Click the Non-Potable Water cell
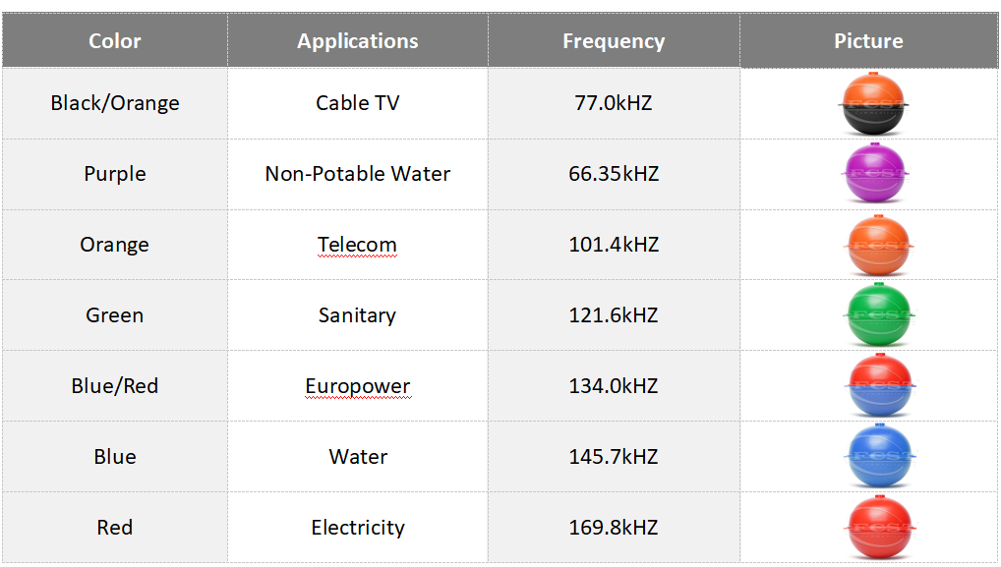Screen dimensions: 1001x567 tap(358, 174)
